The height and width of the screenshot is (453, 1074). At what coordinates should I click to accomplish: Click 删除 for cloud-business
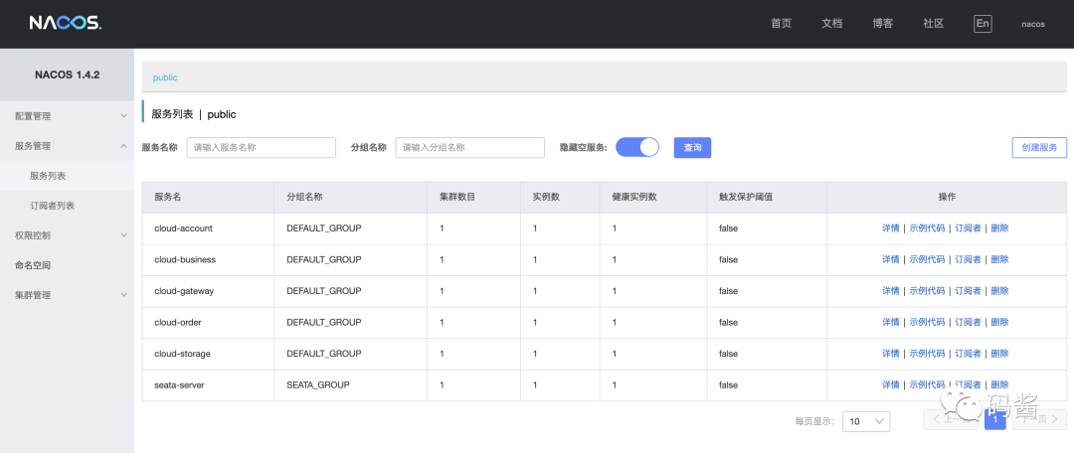[1000, 259]
